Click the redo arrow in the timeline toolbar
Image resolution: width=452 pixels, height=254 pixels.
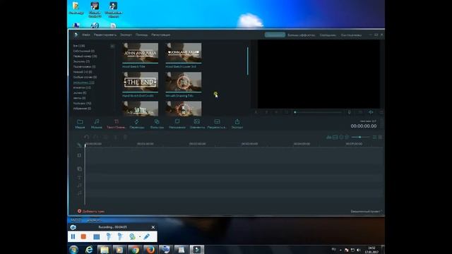[x=96, y=137]
